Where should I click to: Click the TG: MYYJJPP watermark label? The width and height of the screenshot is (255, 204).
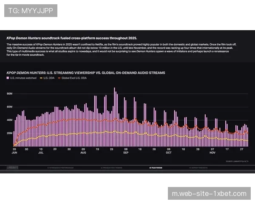(31, 10)
